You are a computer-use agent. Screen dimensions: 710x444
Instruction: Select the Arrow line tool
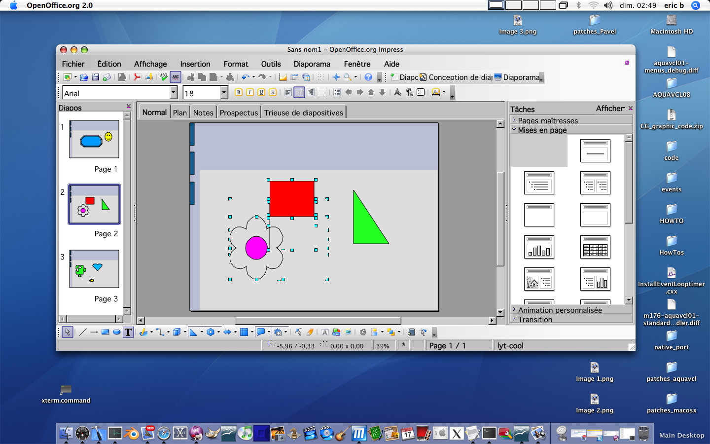pos(94,332)
